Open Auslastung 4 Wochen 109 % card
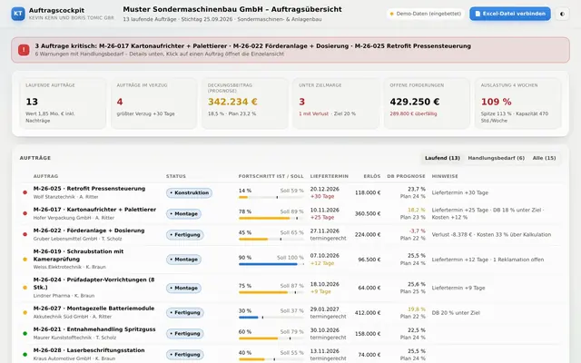 518,103
